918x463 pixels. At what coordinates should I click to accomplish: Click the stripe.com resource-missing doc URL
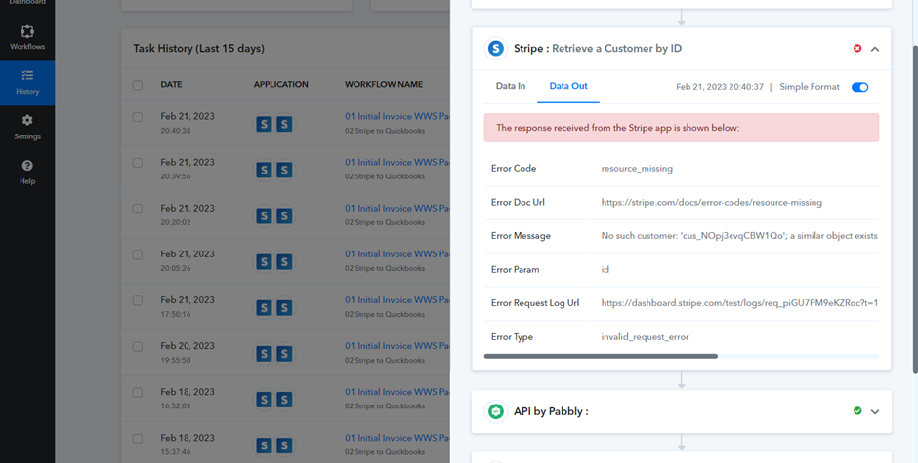coord(711,203)
